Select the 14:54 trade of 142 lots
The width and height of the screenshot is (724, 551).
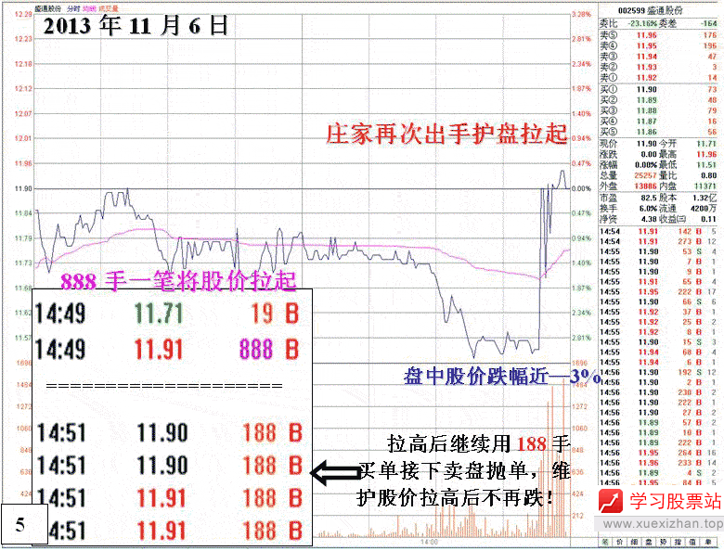658,232
